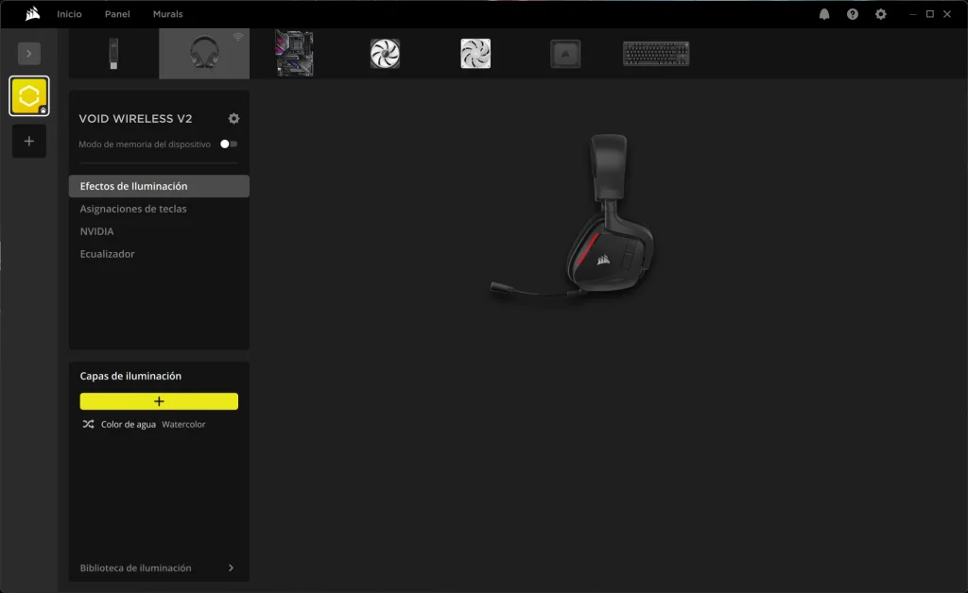Open the help question mark icon

point(853,14)
